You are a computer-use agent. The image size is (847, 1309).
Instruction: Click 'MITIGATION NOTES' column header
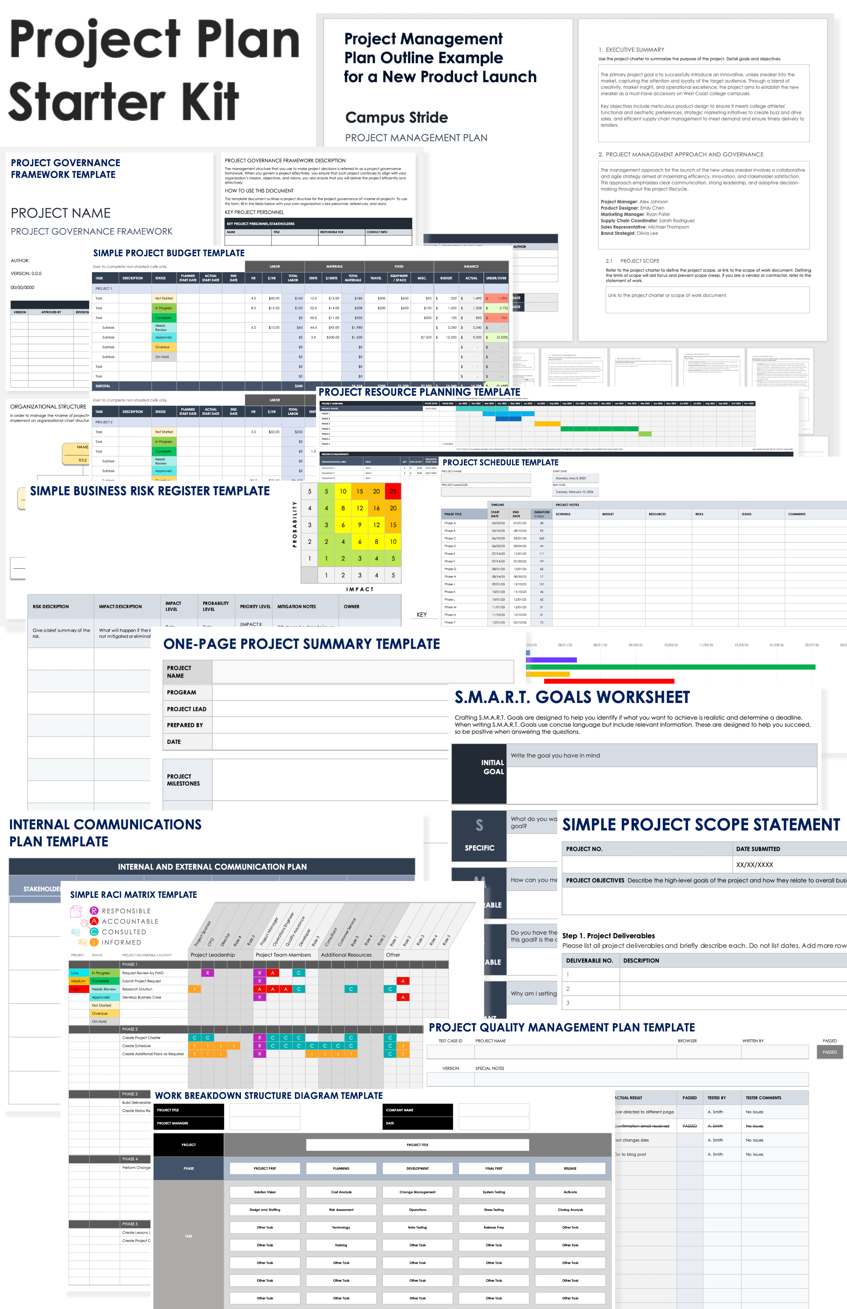tap(306, 607)
